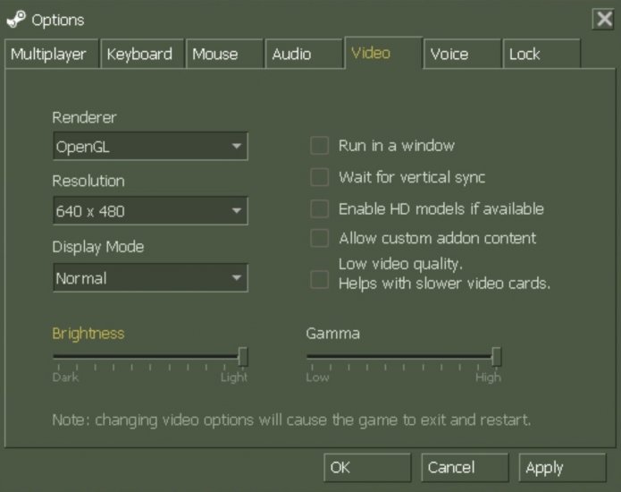621x492 pixels.
Task: Select the Mouse tab
Action: coord(214,55)
